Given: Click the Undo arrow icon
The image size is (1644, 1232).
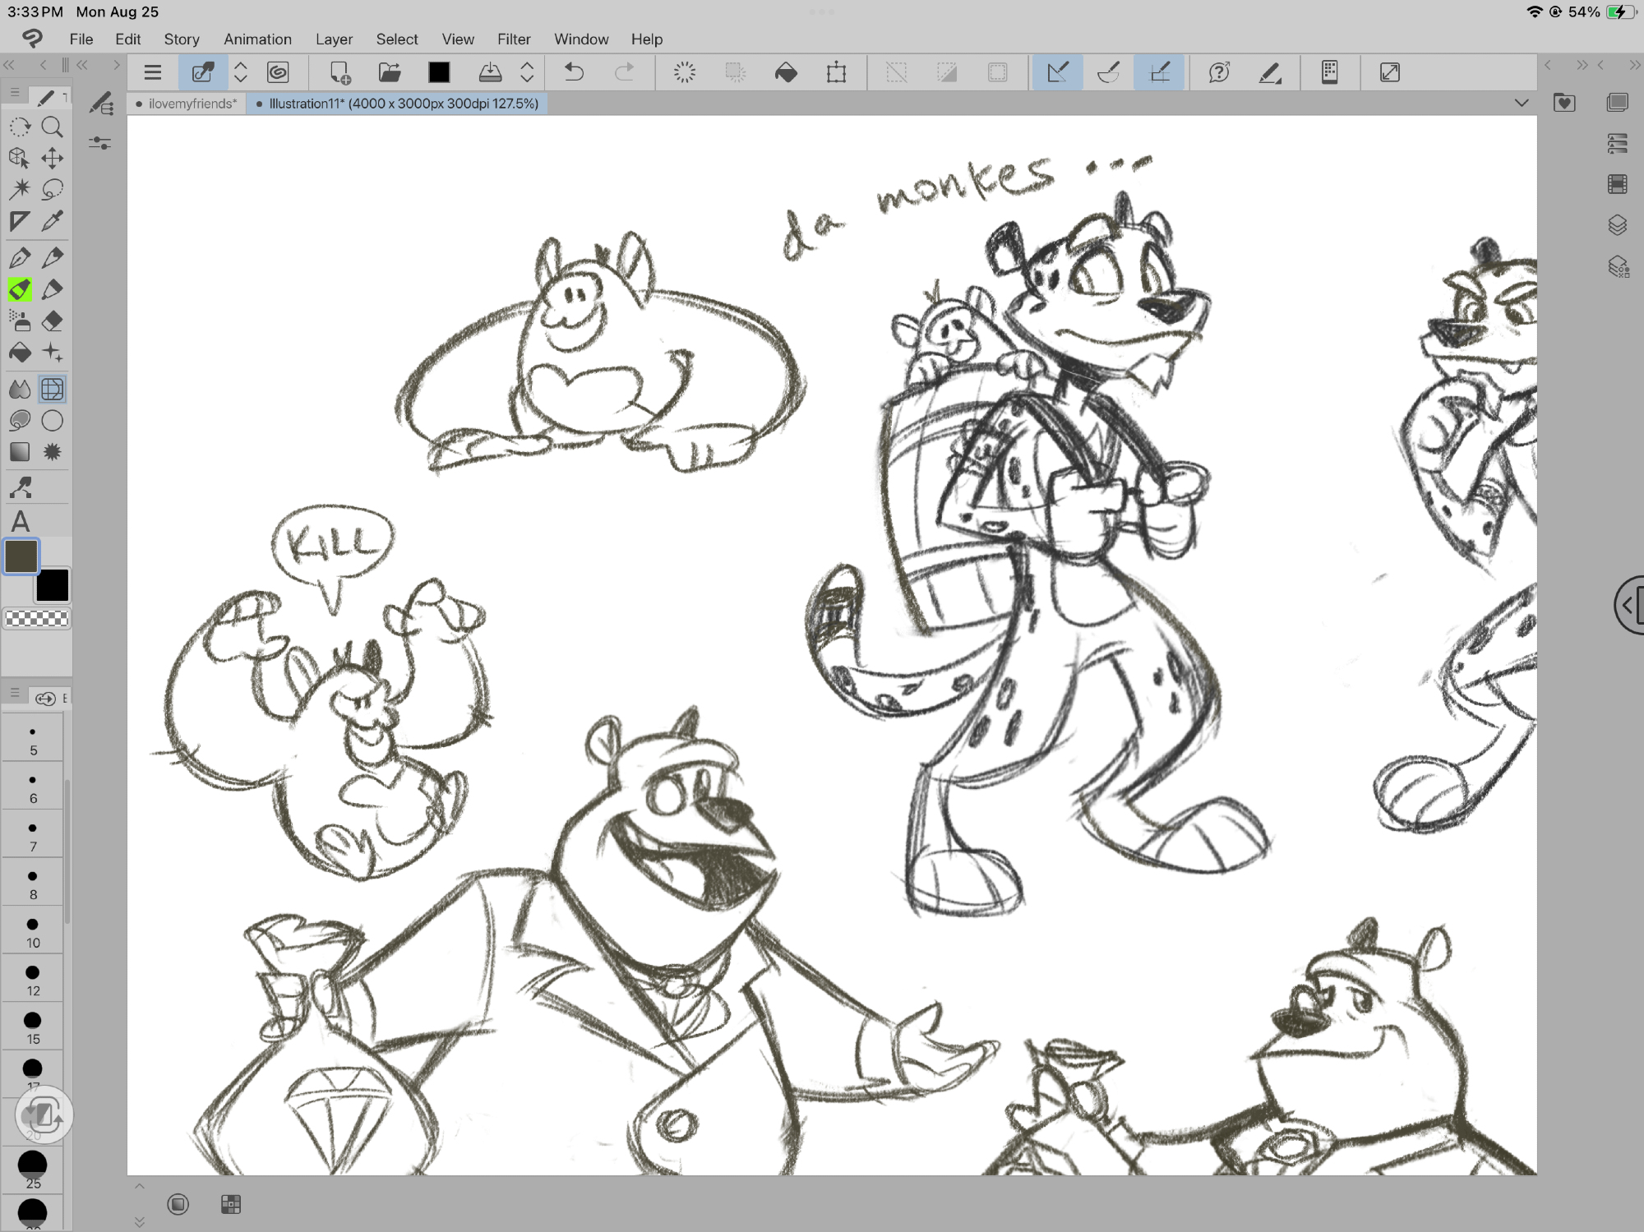Looking at the screenshot, I should coord(574,72).
